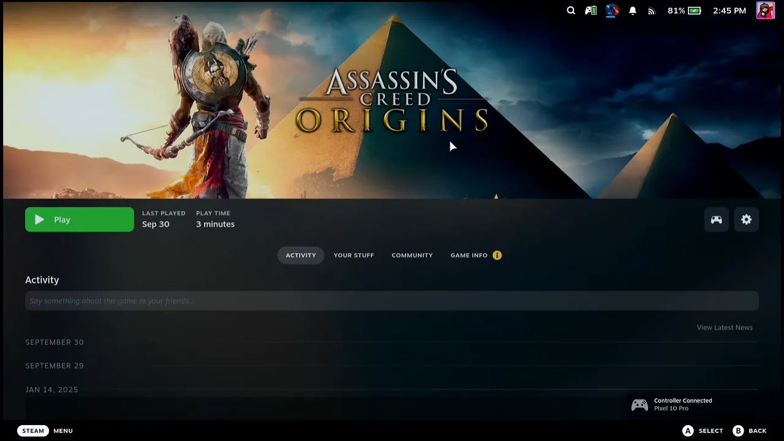This screenshot has height=441, width=784.
Task: Switch to the Activity tab
Action: [301, 255]
